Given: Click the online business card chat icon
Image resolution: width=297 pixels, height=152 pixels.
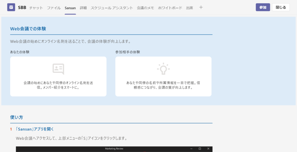Looking at the screenshot, I should 58,69.
